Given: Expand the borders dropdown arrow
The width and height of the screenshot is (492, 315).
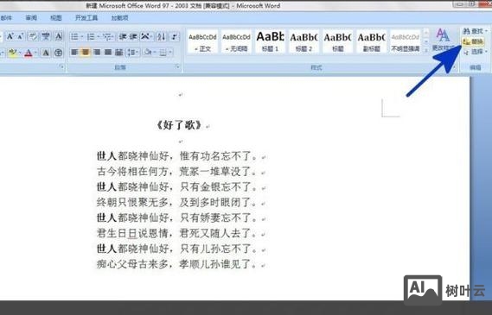Looking at the screenshot, I should 170,52.
